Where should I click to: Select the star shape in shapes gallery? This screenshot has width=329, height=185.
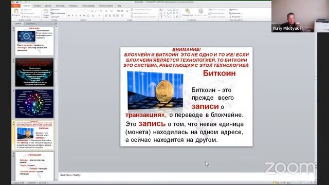(x=177, y=16)
